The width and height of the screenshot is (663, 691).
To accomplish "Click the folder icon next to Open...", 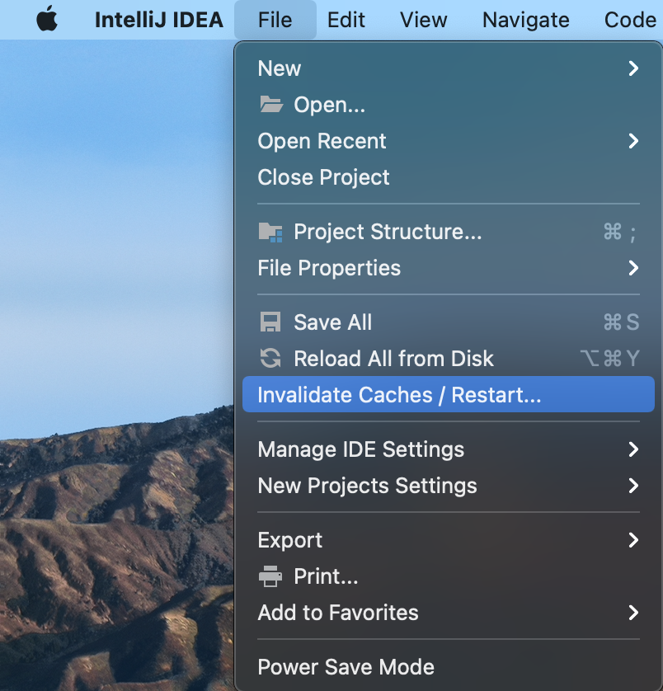I will 270,105.
